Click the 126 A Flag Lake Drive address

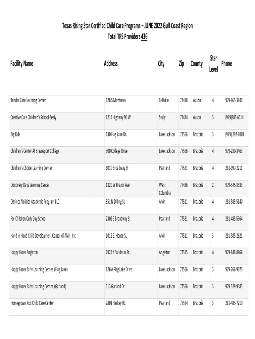click(x=119, y=269)
